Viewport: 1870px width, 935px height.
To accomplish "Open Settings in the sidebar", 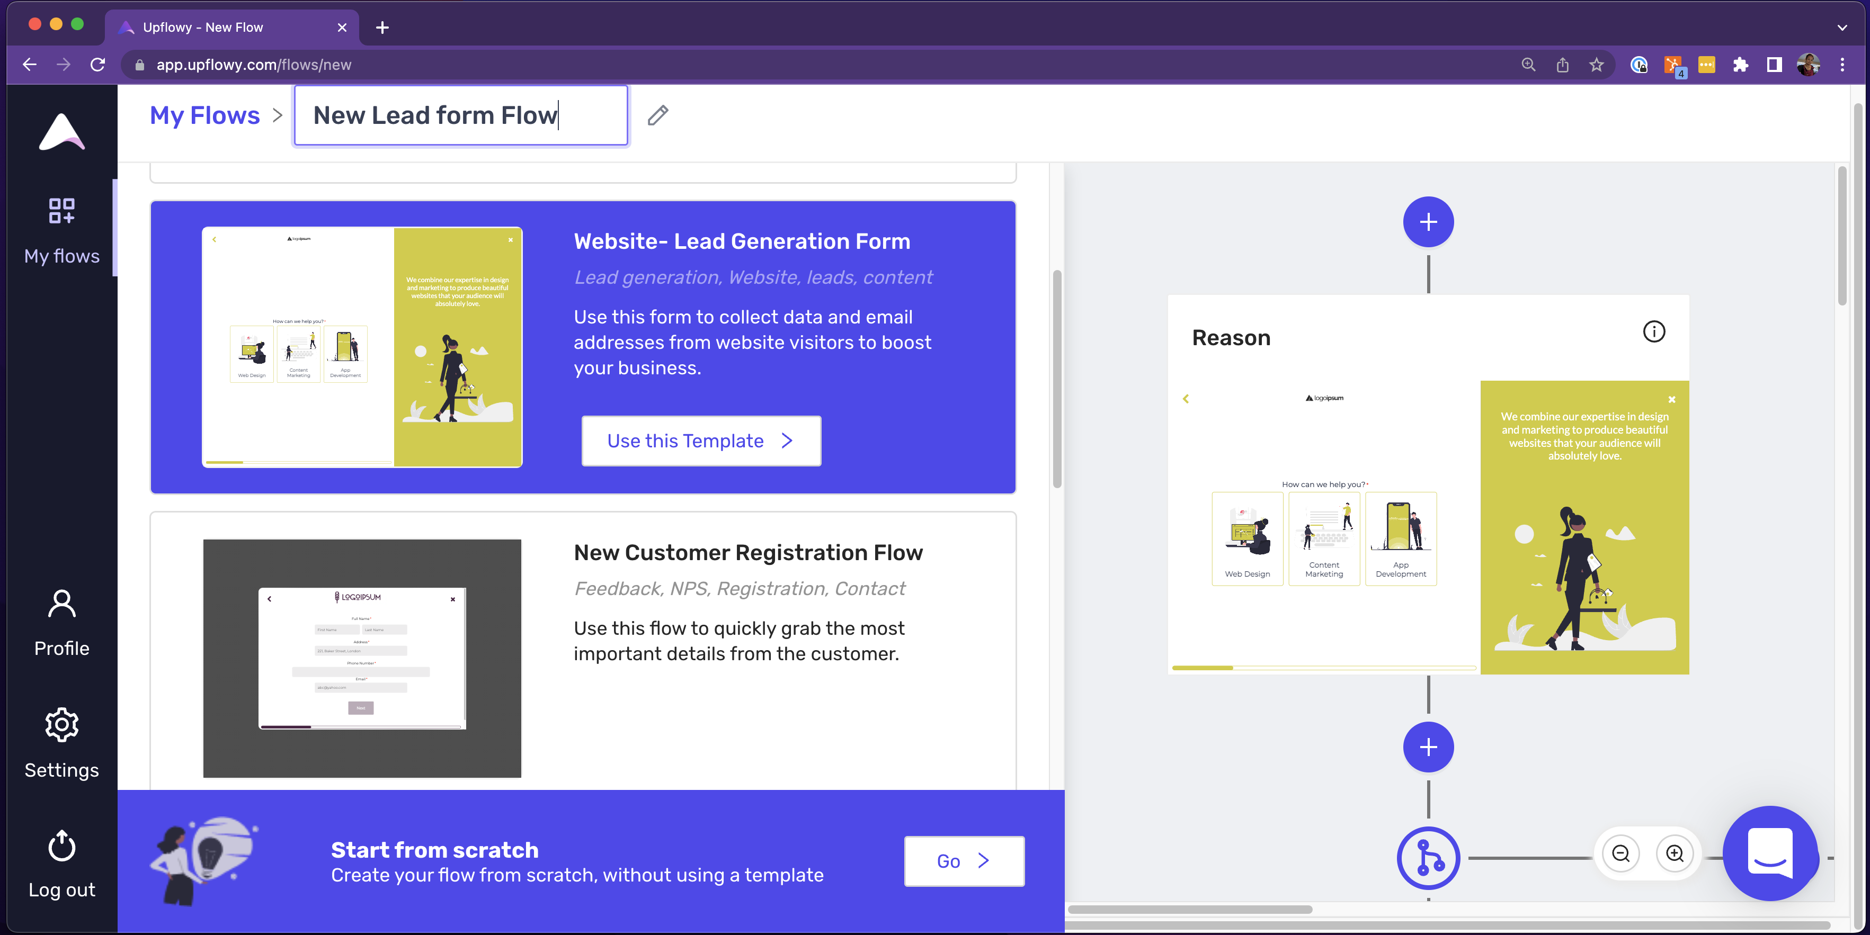I will click(x=61, y=743).
